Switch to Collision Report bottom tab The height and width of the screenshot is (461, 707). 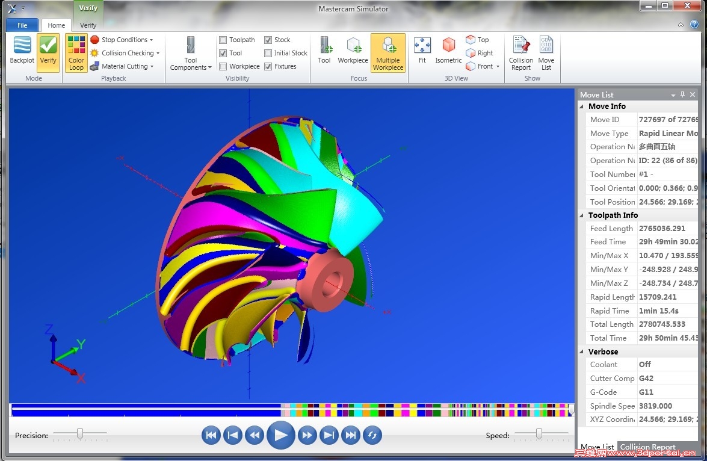pyautogui.click(x=648, y=447)
